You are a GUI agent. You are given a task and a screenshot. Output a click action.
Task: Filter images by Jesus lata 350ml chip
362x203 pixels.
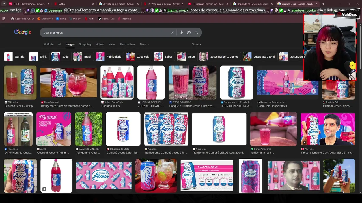coord(260,57)
